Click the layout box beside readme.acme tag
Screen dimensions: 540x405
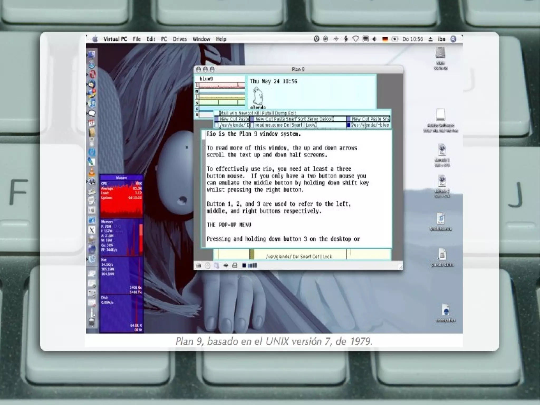[x=252, y=125]
